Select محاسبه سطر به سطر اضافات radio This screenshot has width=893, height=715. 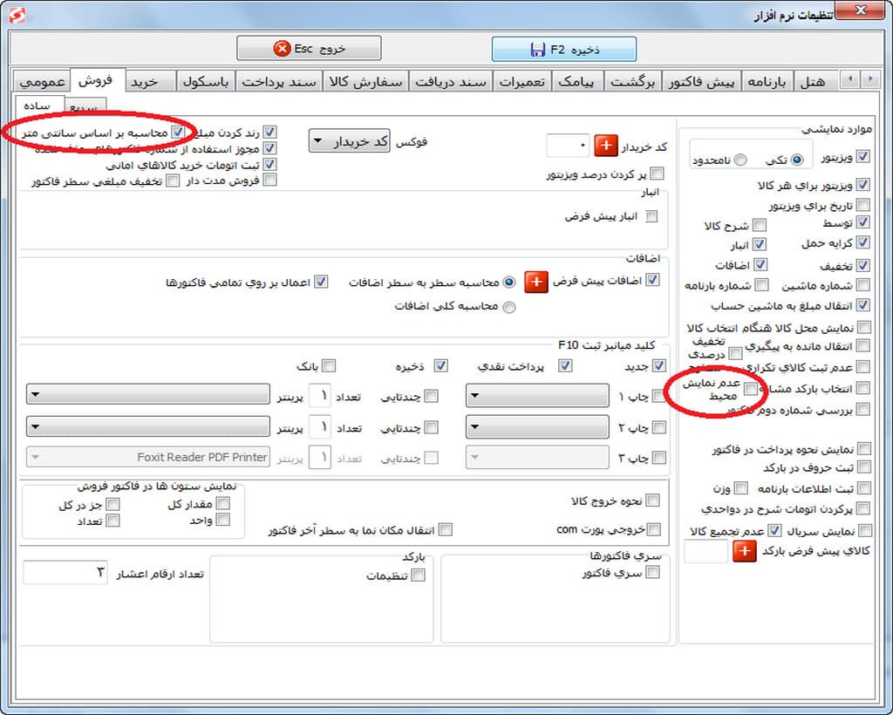pos(509,282)
